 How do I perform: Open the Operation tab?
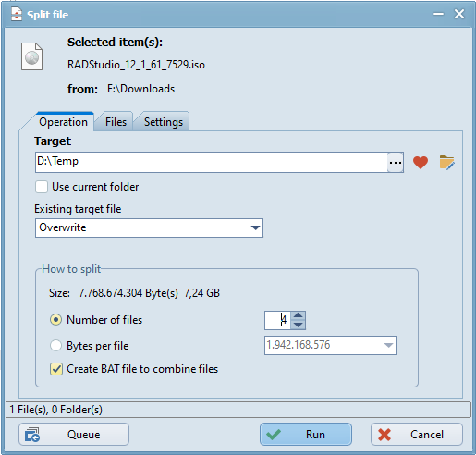pyautogui.click(x=63, y=122)
